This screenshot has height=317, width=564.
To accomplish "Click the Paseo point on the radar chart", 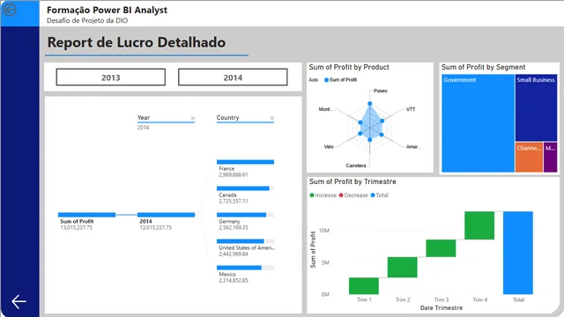I will tap(370, 104).
